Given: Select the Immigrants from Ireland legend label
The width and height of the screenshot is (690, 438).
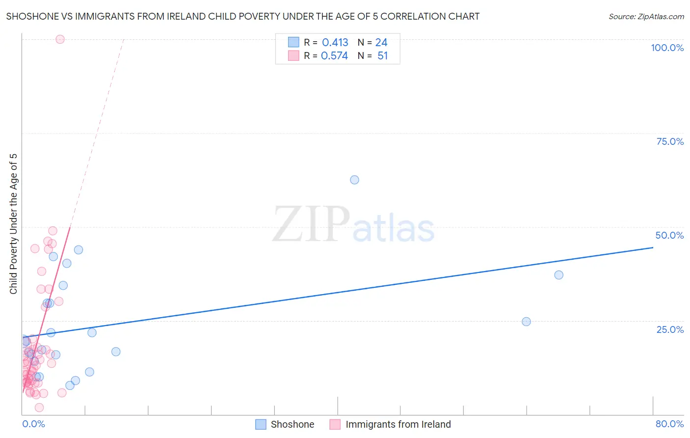Looking at the screenshot, I should tap(398, 424).
